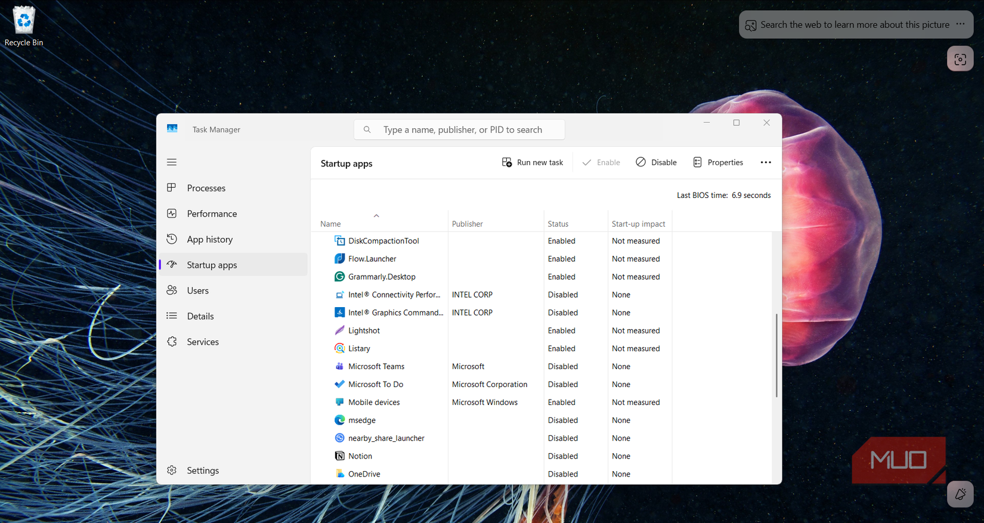Maximize the Task Manager window
This screenshot has height=523, width=984.
pos(737,122)
